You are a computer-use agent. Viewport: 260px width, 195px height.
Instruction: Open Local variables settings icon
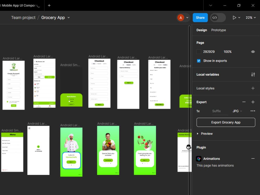point(253,74)
